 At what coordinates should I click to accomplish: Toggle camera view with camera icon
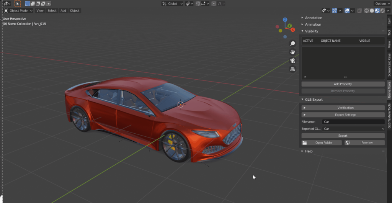pyautogui.click(x=292, y=61)
